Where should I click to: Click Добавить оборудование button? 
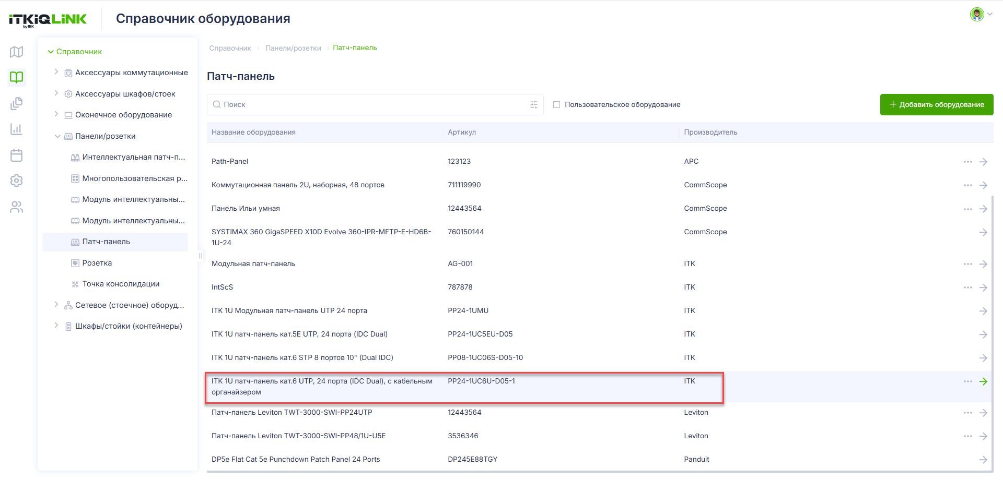937,104
